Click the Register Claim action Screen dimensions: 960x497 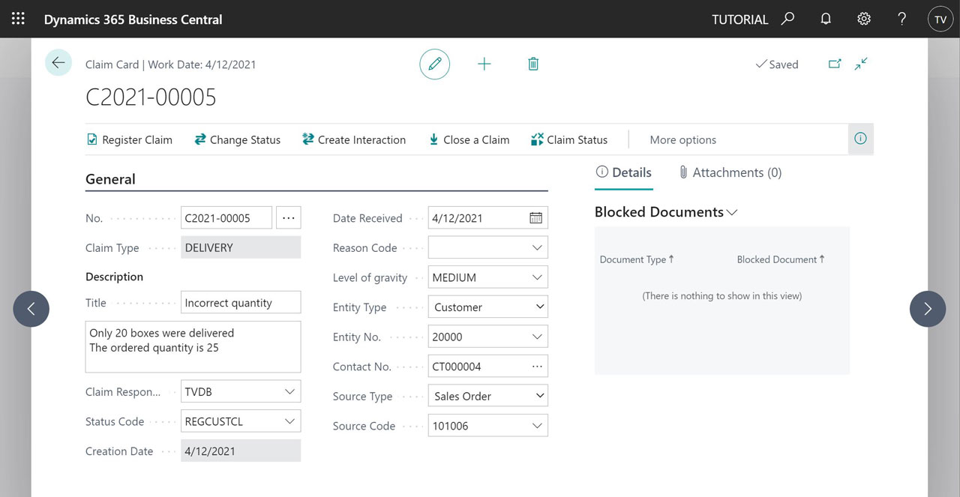(x=130, y=139)
